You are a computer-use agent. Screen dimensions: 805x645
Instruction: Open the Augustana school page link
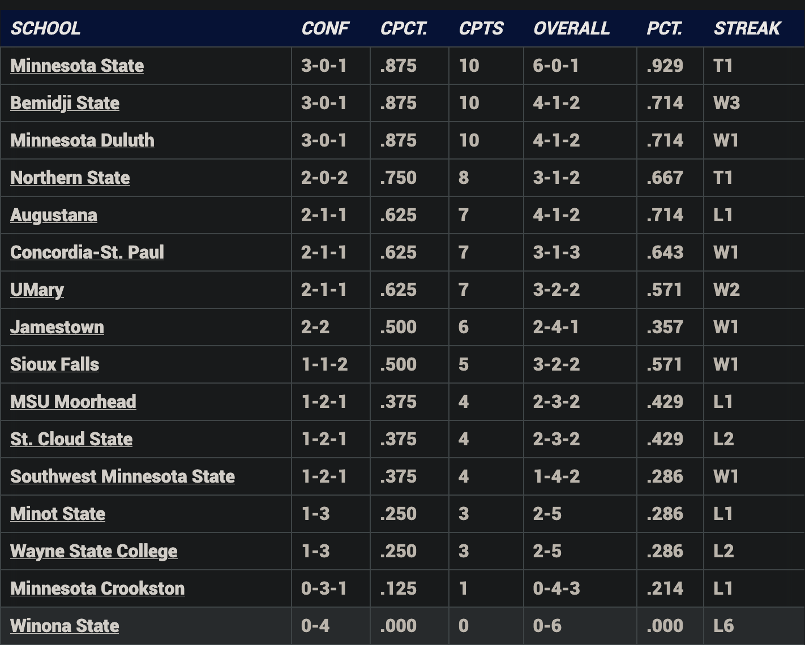pos(54,215)
